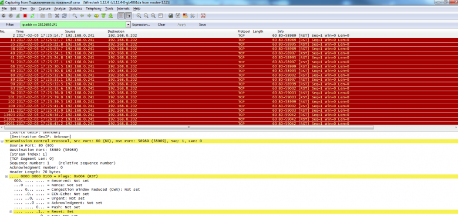Click the display filter input field
Viewport: 458px width, 216px height.
[73, 25]
